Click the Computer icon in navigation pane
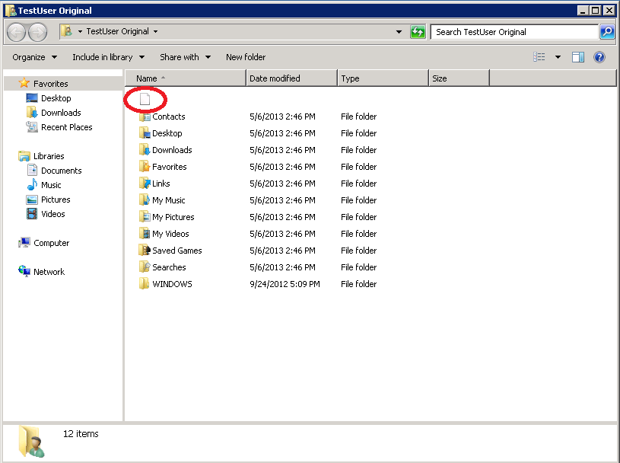Screen dimensions: 620x463 (x=24, y=243)
